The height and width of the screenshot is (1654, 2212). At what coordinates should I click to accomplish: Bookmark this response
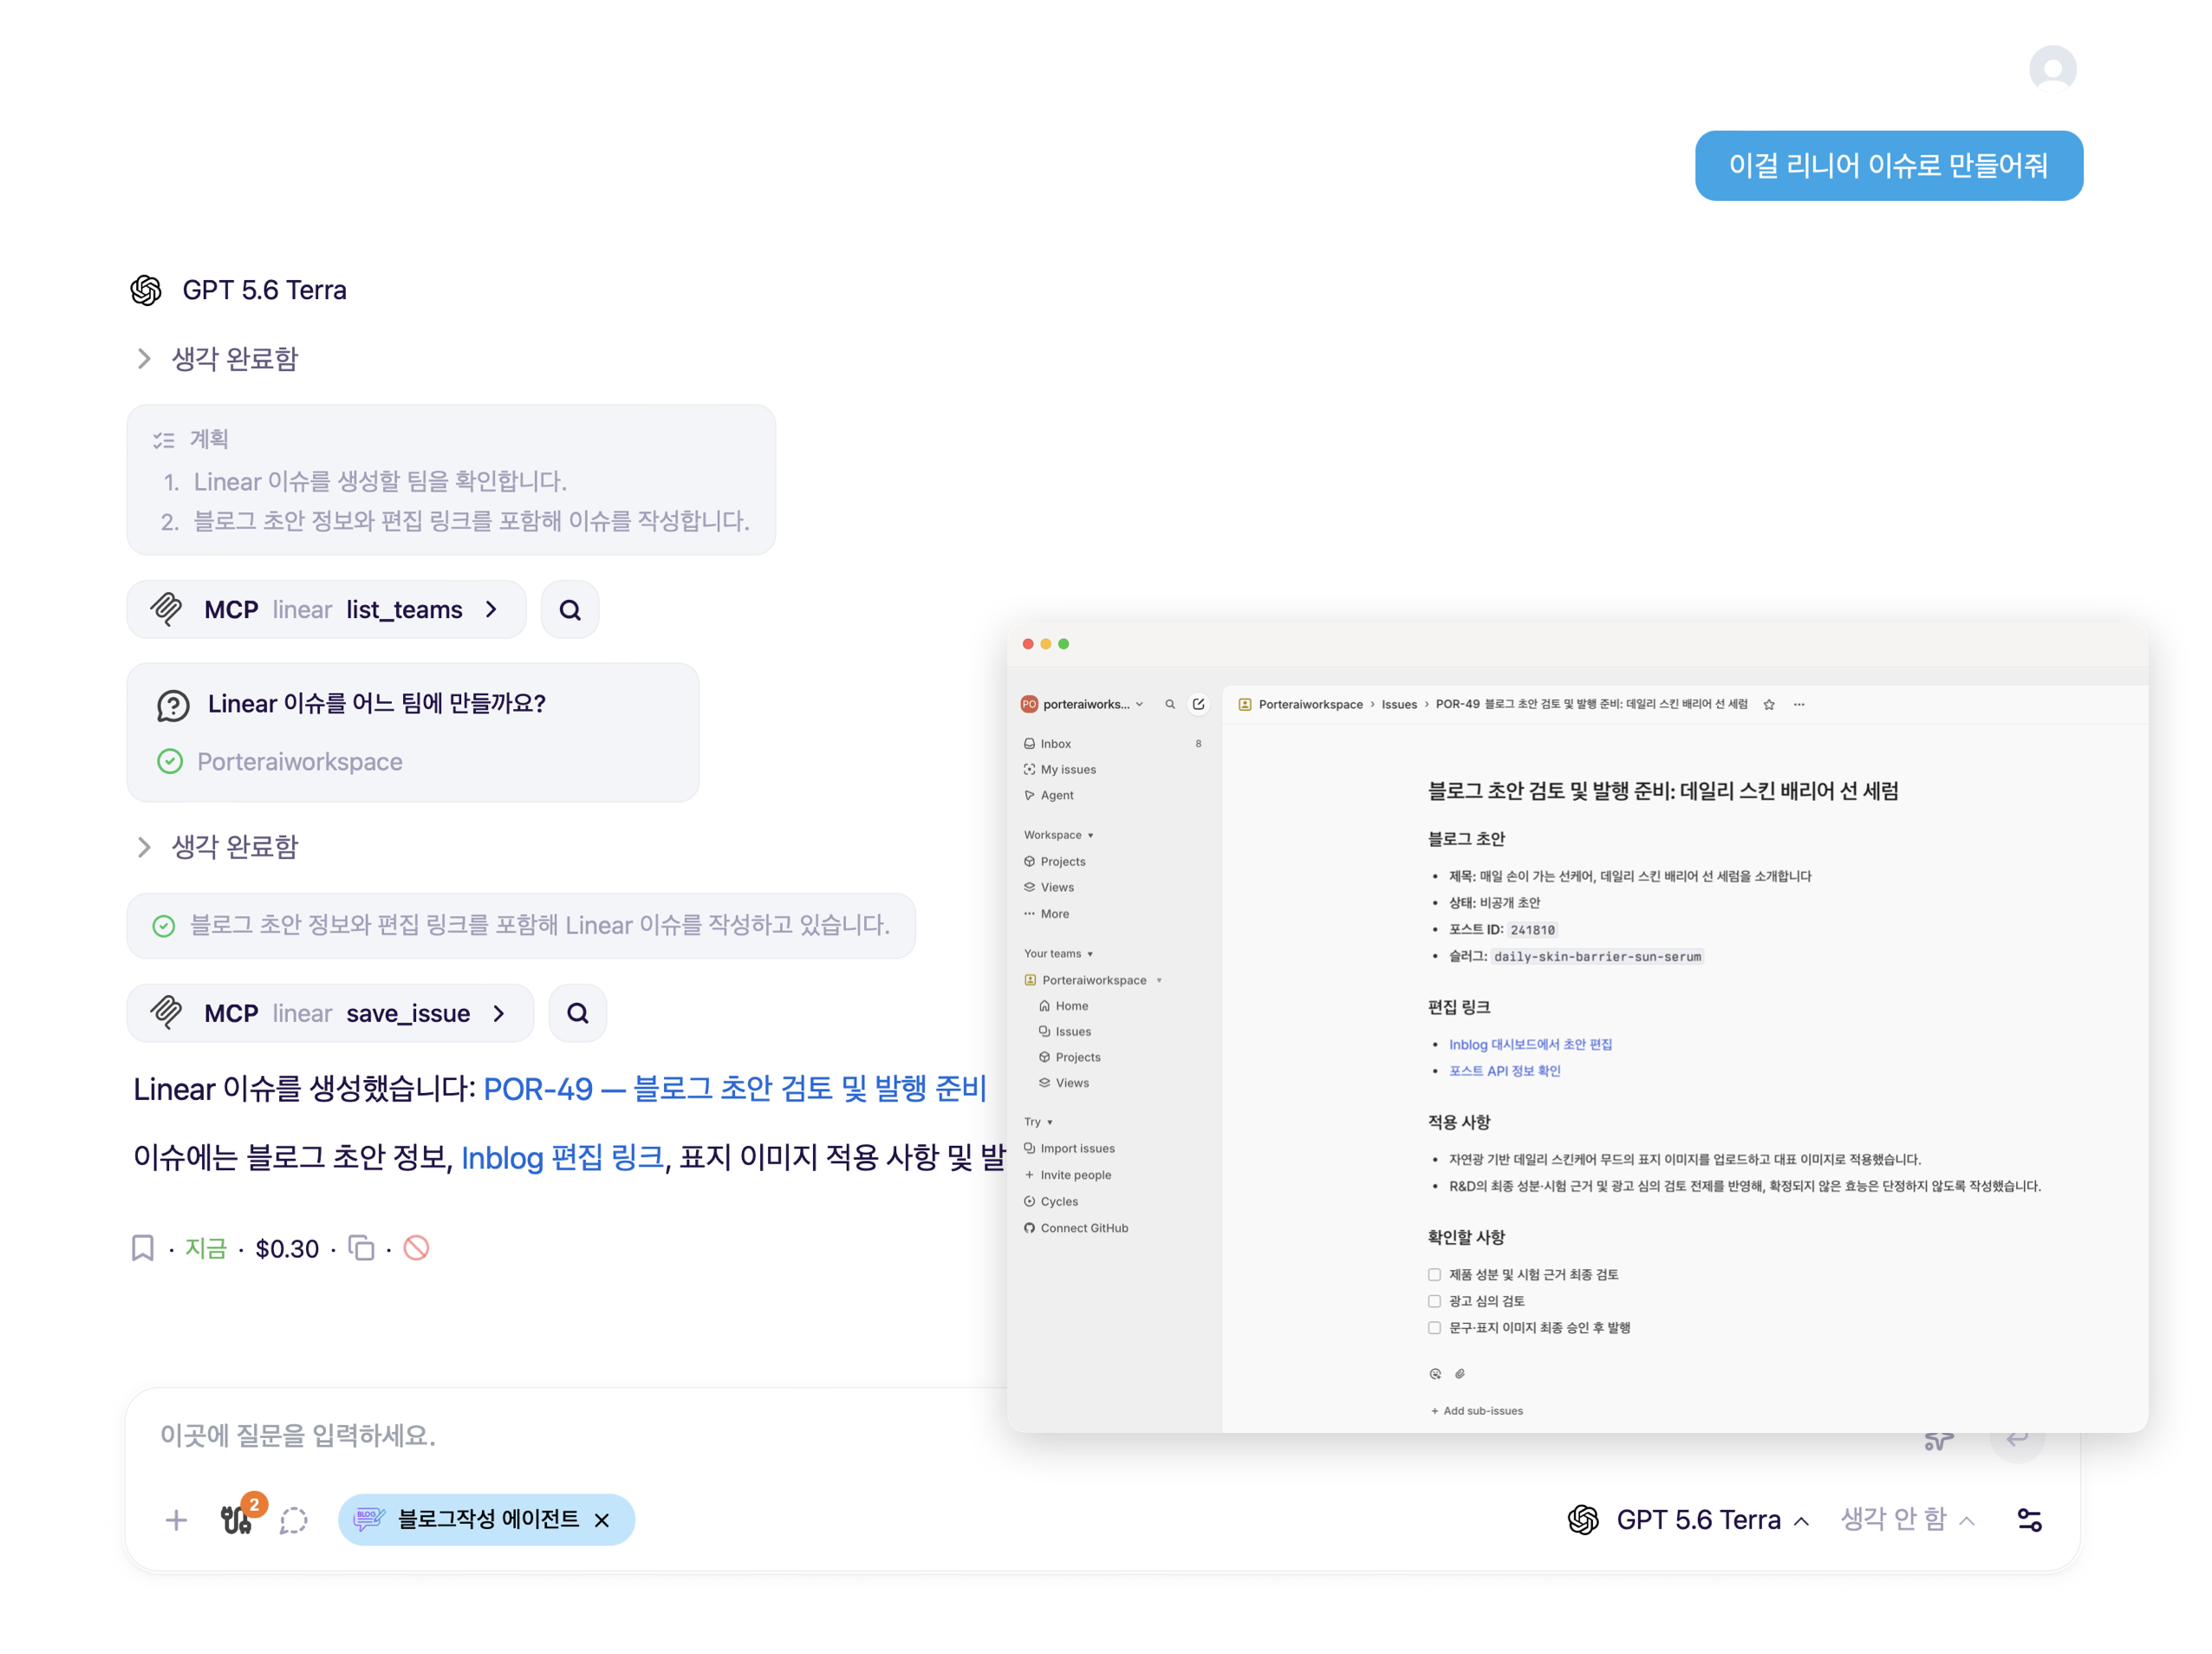pyautogui.click(x=143, y=1248)
